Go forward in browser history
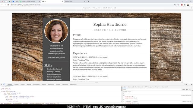Screen dimensions: 193x108 tap(5, 5)
